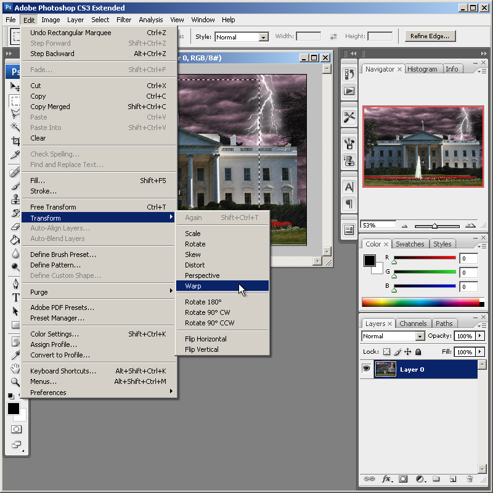
Task: Change screen mode button
Action: tap(17, 444)
